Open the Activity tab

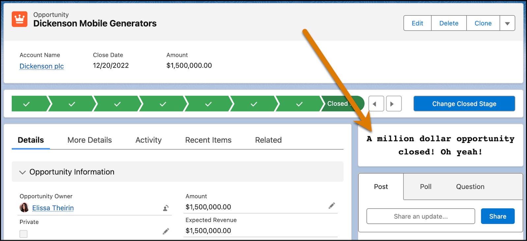tap(149, 140)
